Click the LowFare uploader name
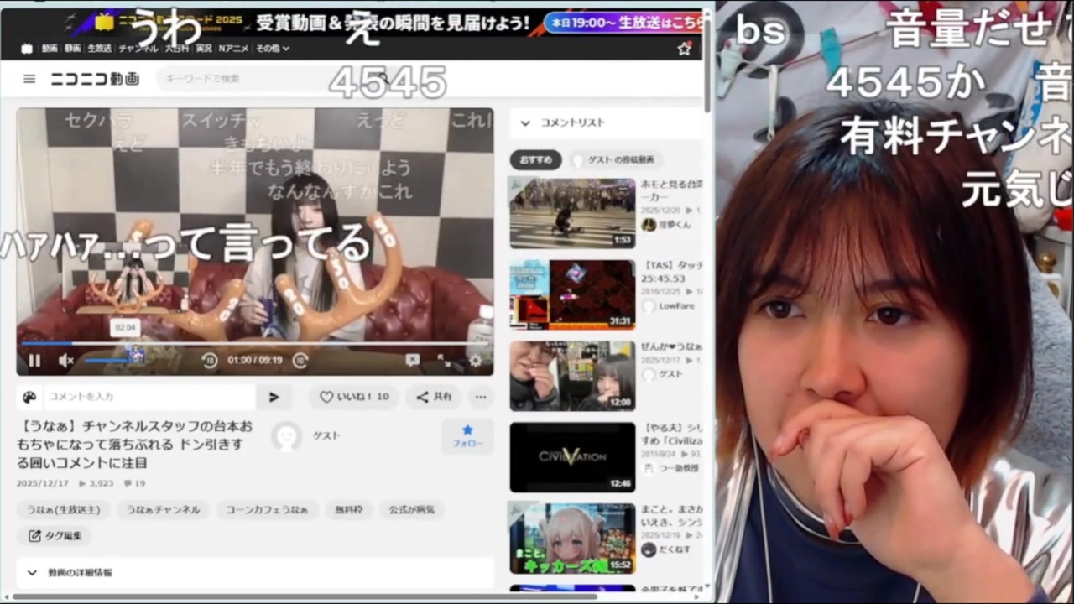The image size is (1074, 604). tap(678, 306)
